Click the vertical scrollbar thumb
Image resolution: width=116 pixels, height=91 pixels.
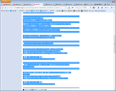coord(114,44)
